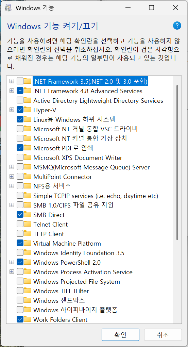The image size is (188, 347).
Task: Uncheck the Hyper-V checkbox
Action: (20, 110)
